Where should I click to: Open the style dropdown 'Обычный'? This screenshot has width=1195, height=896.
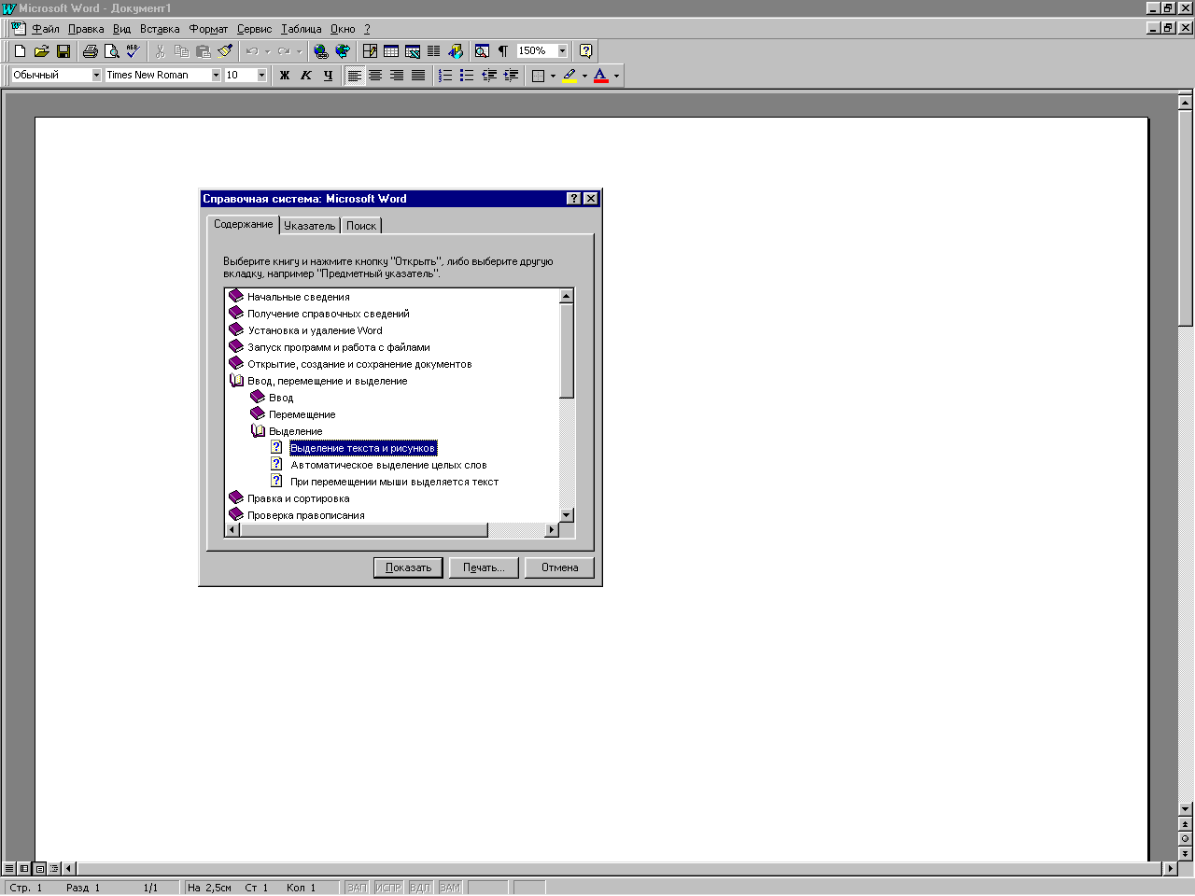coord(96,75)
